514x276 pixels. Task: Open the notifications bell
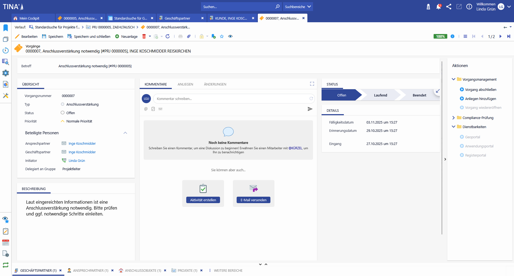tap(438, 7)
